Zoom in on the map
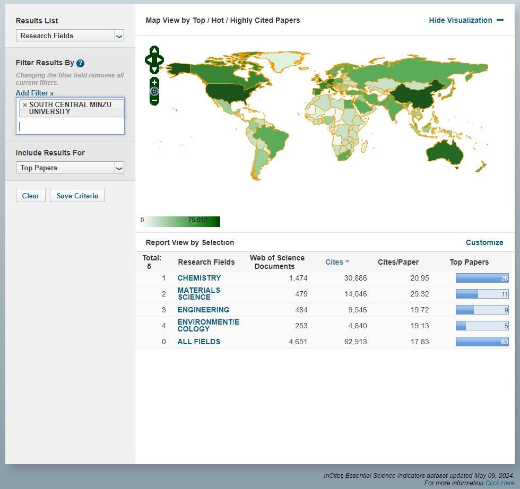The image size is (520, 489). [154, 82]
